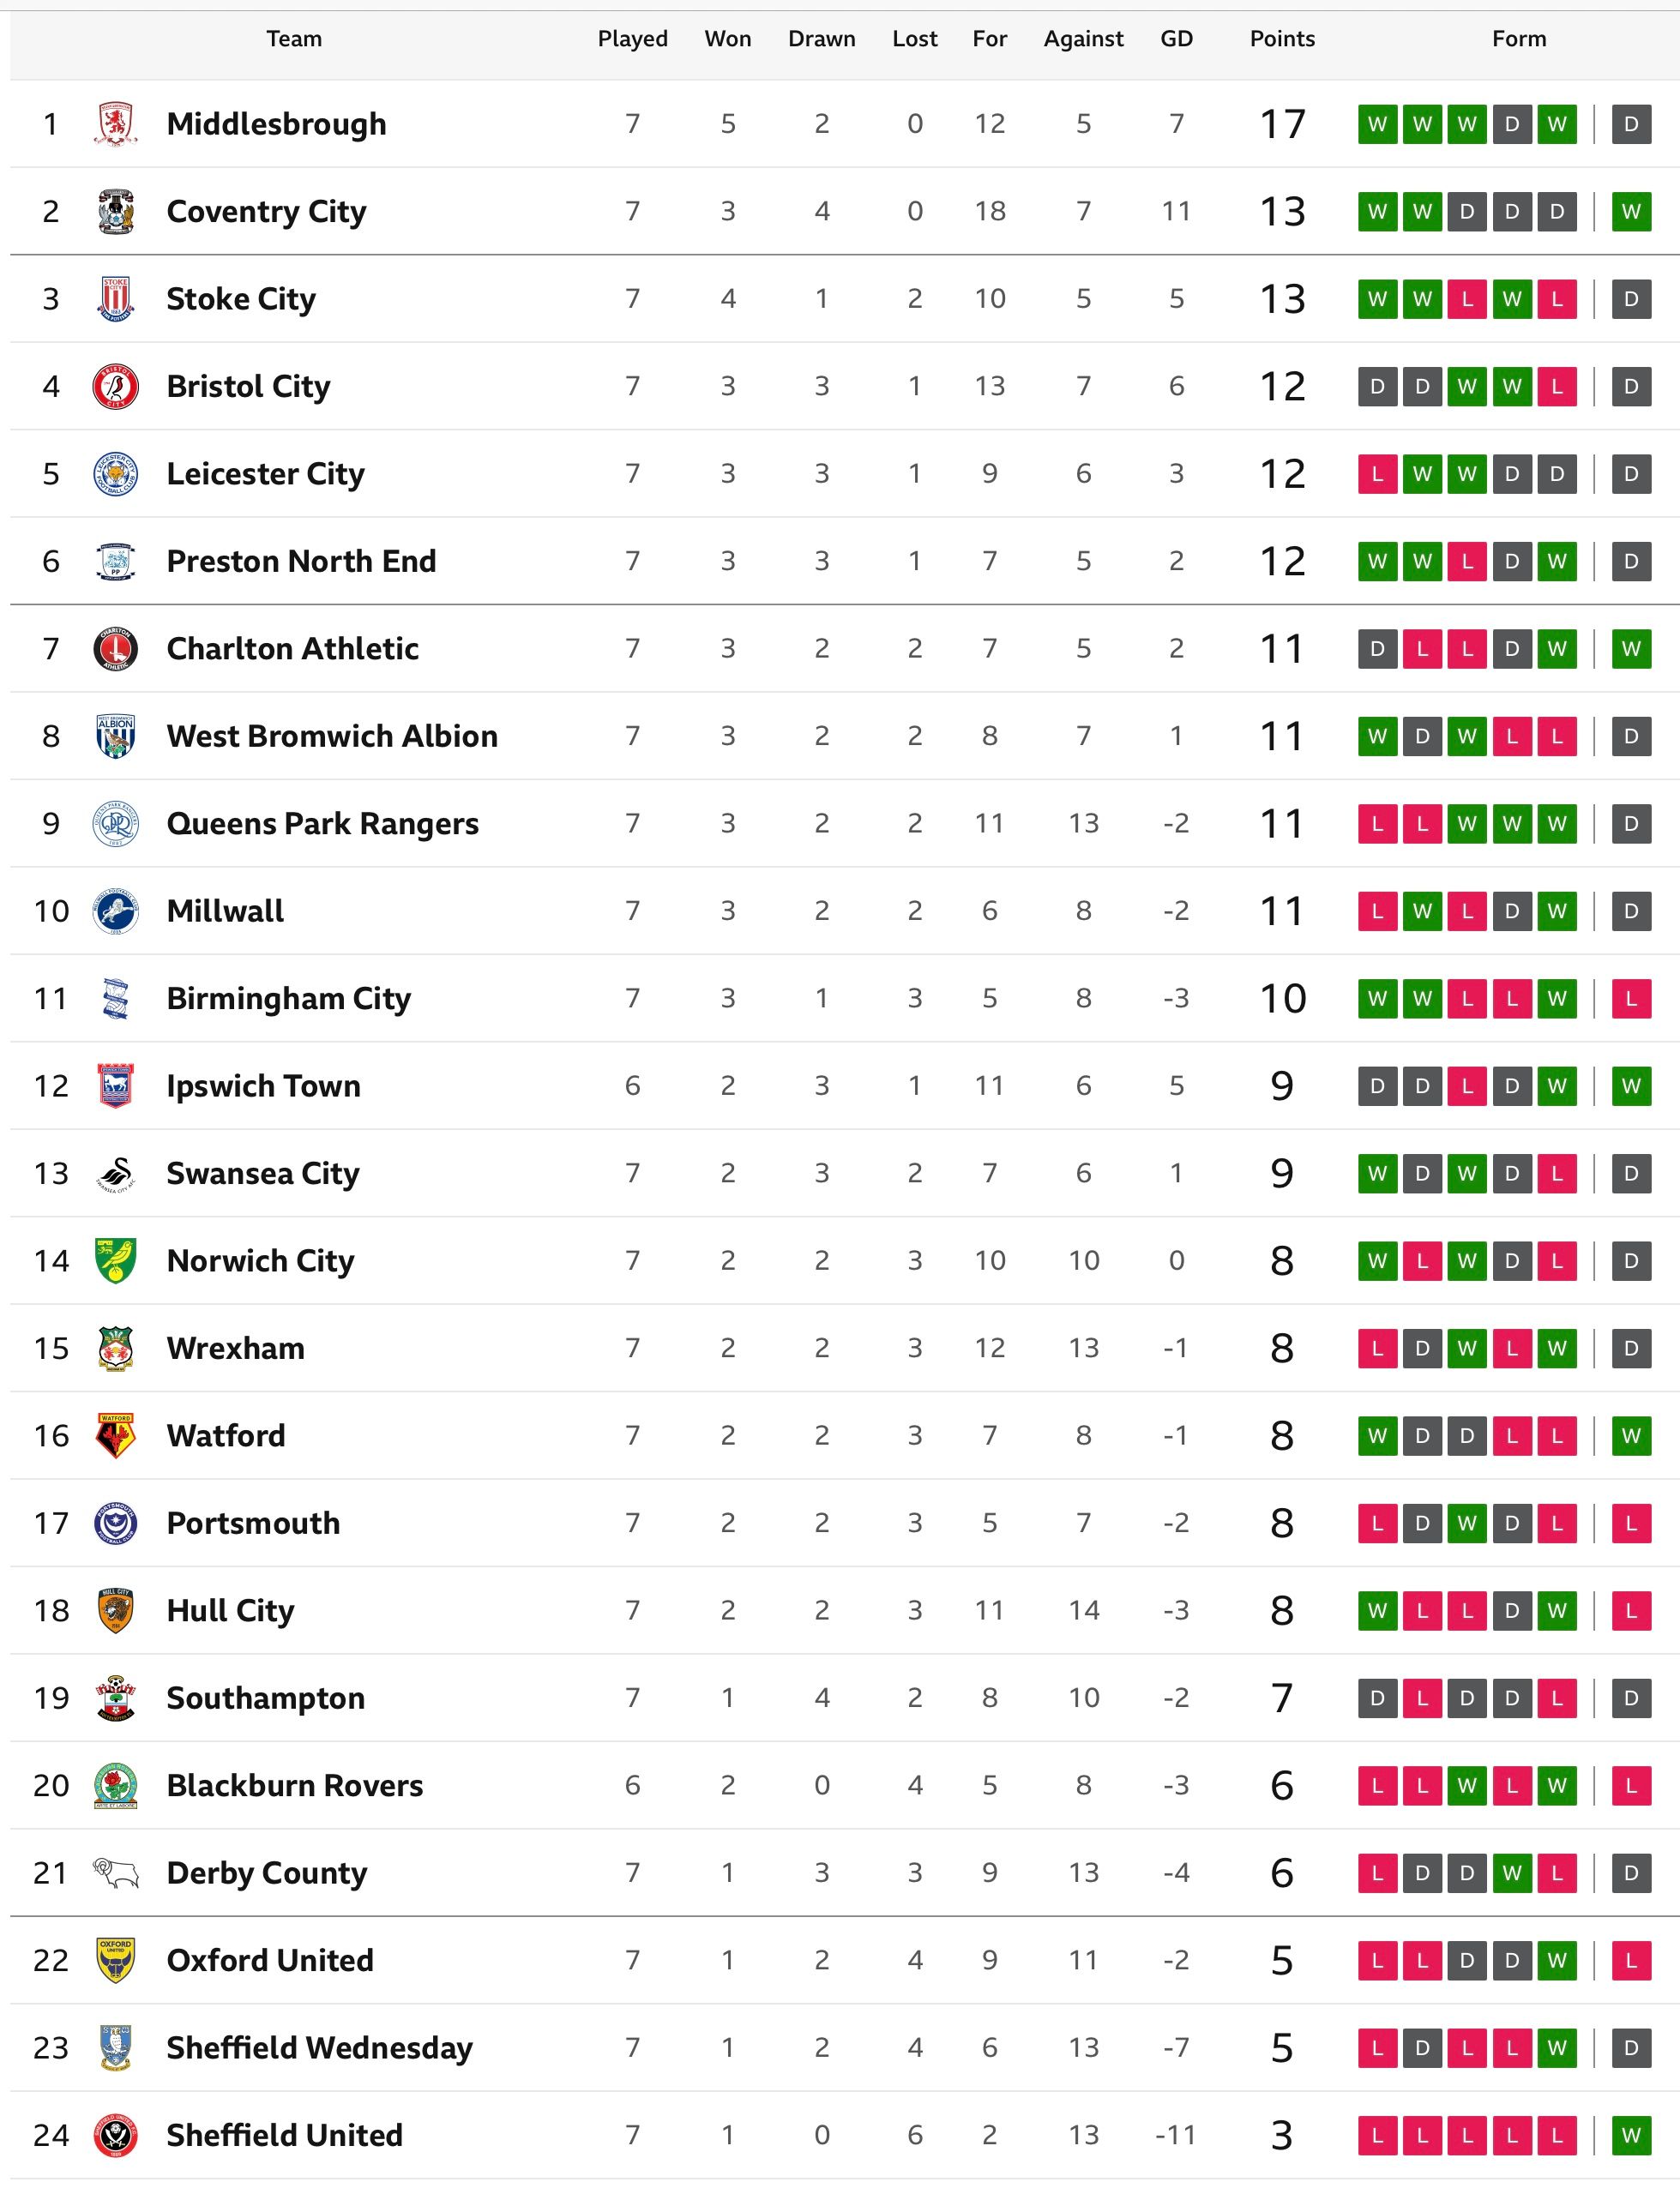This screenshot has height=2200, width=1680.
Task: Click the Norwich City canary badge
Action: coord(115,1260)
